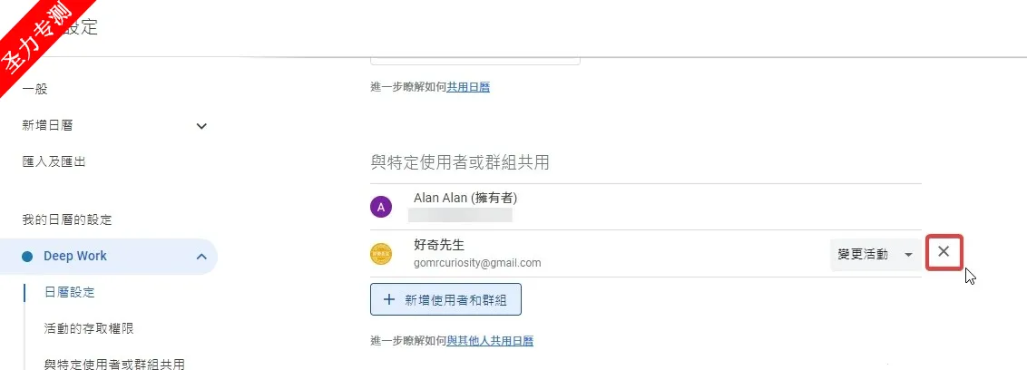The height and width of the screenshot is (370, 1027).
Task: Click the 與特定使用者或群組共用 section heading
Action: click(460, 162)
